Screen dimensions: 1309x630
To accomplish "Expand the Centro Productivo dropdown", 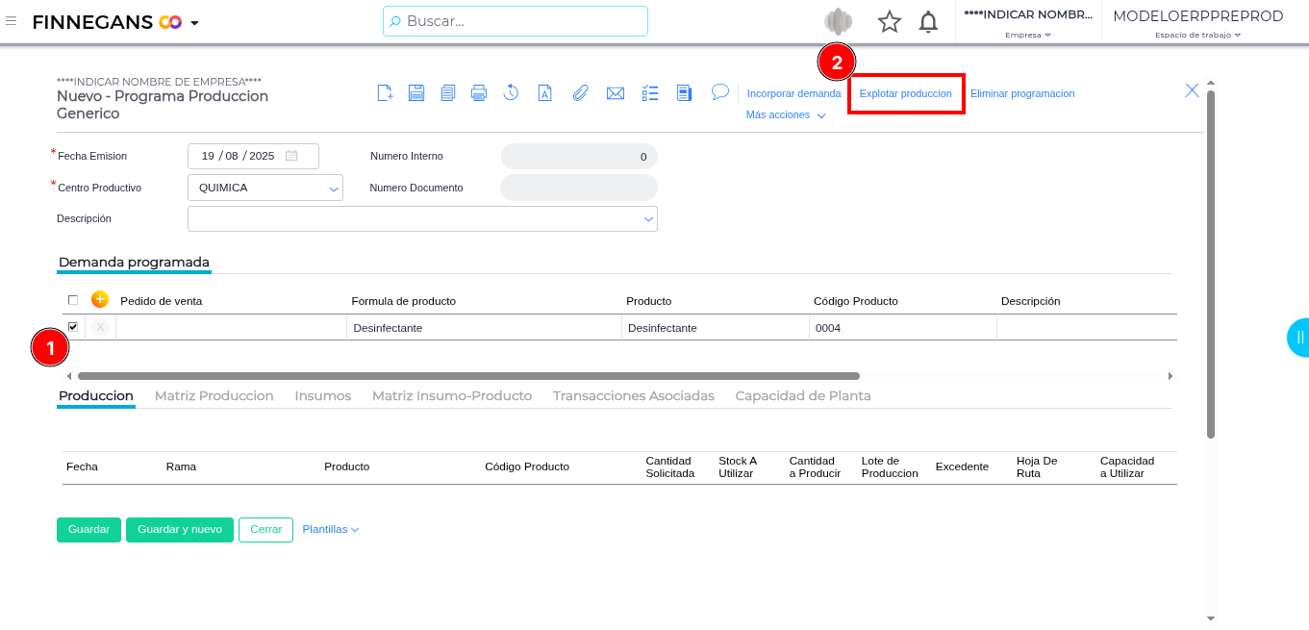I will [334, 189].
